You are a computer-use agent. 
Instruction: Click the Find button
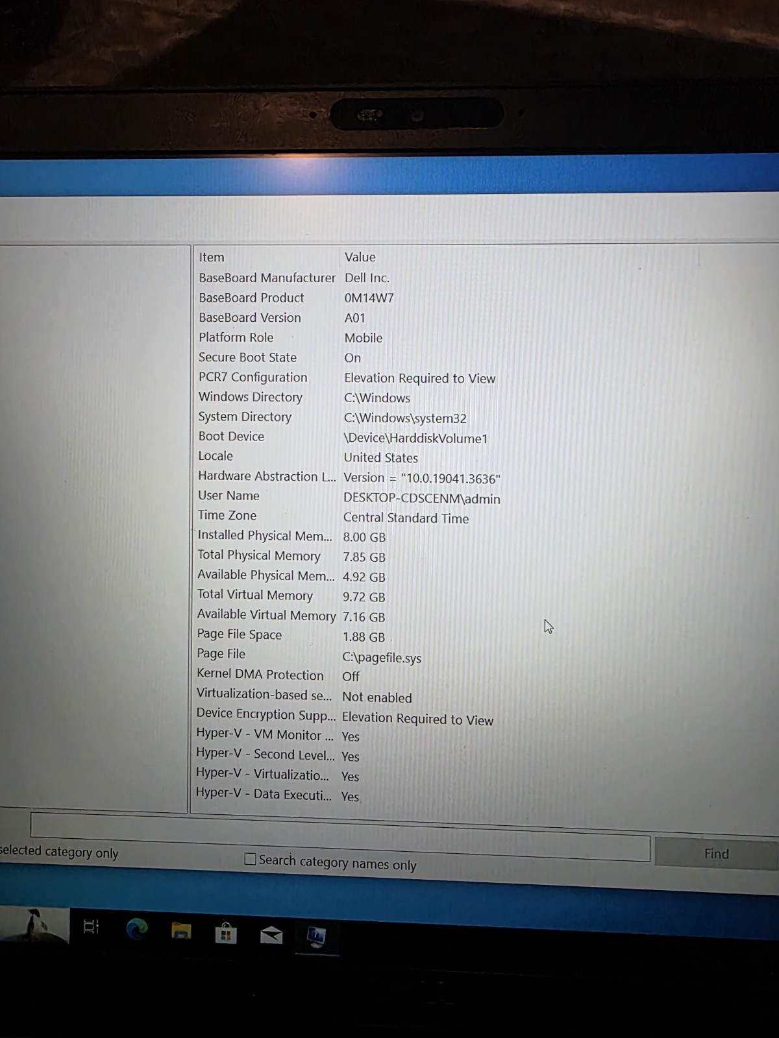coord(717,854)
